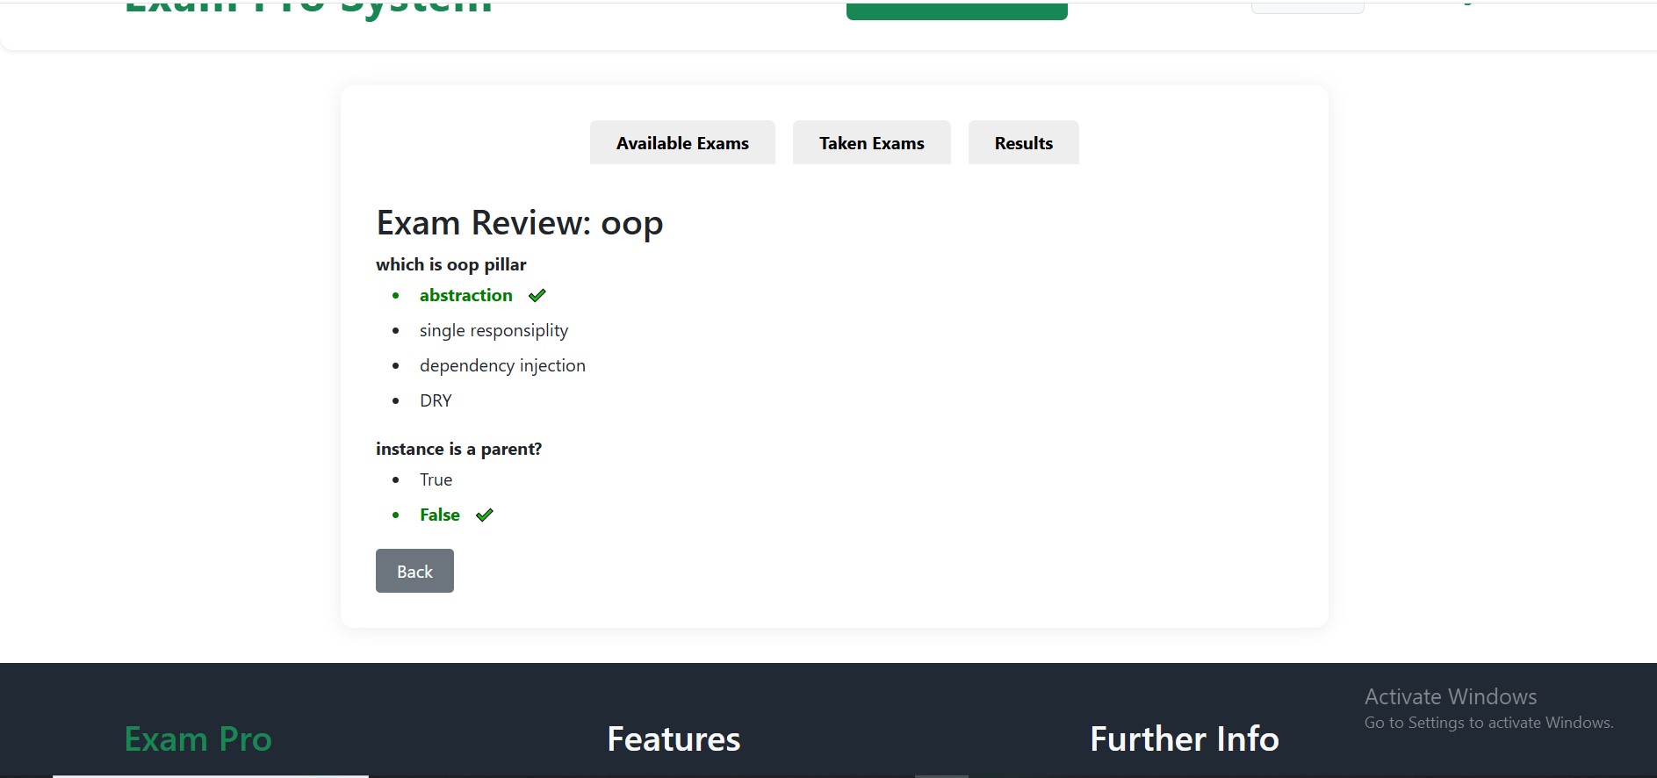The height and width of the screenshot is (778, 1657).
Task: Click the False answer text
Action: coord(439,515)
